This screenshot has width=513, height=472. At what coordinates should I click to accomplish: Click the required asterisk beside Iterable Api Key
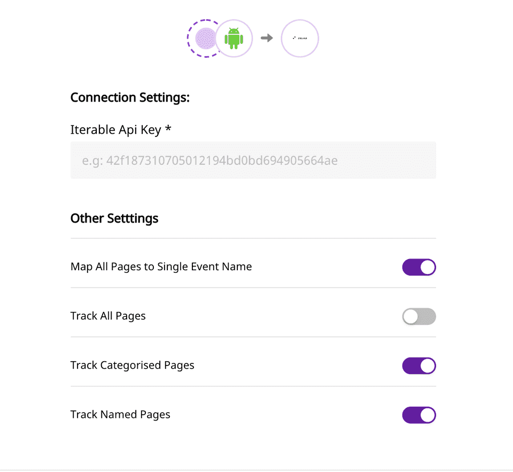click(168, 129)
